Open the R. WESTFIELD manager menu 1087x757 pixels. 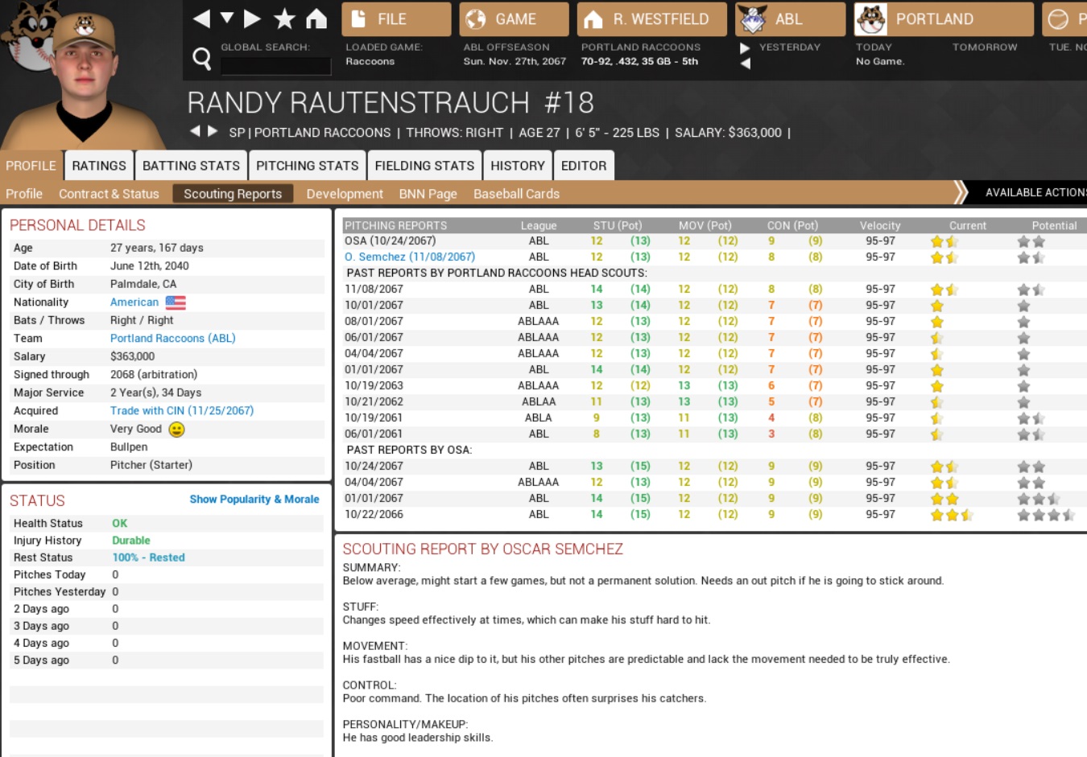651,19
